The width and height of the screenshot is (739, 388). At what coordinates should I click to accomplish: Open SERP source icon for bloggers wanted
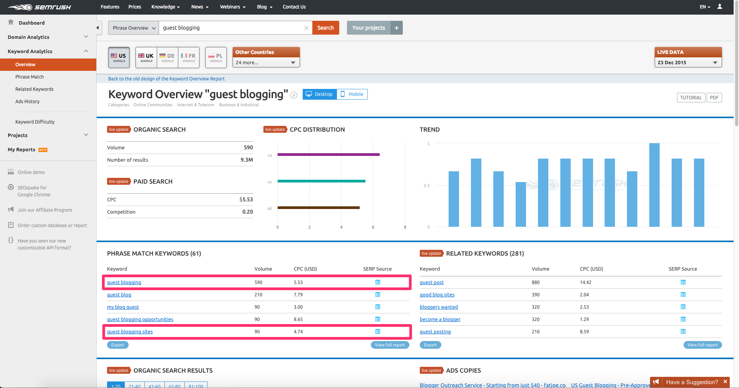[683, 307]
